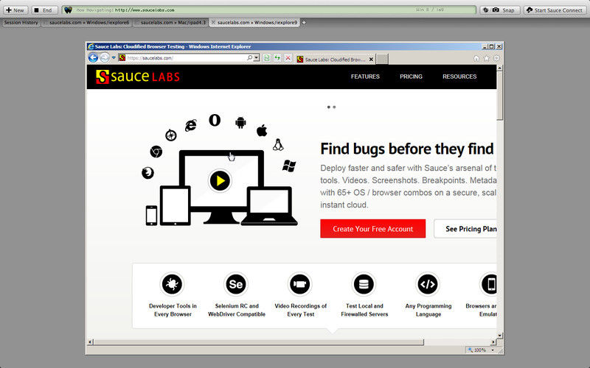Screen dimensions: 590x368
Task: Click 'Selenium RC and WebDriver Compatible' text
Action: [x=237, y=310]
